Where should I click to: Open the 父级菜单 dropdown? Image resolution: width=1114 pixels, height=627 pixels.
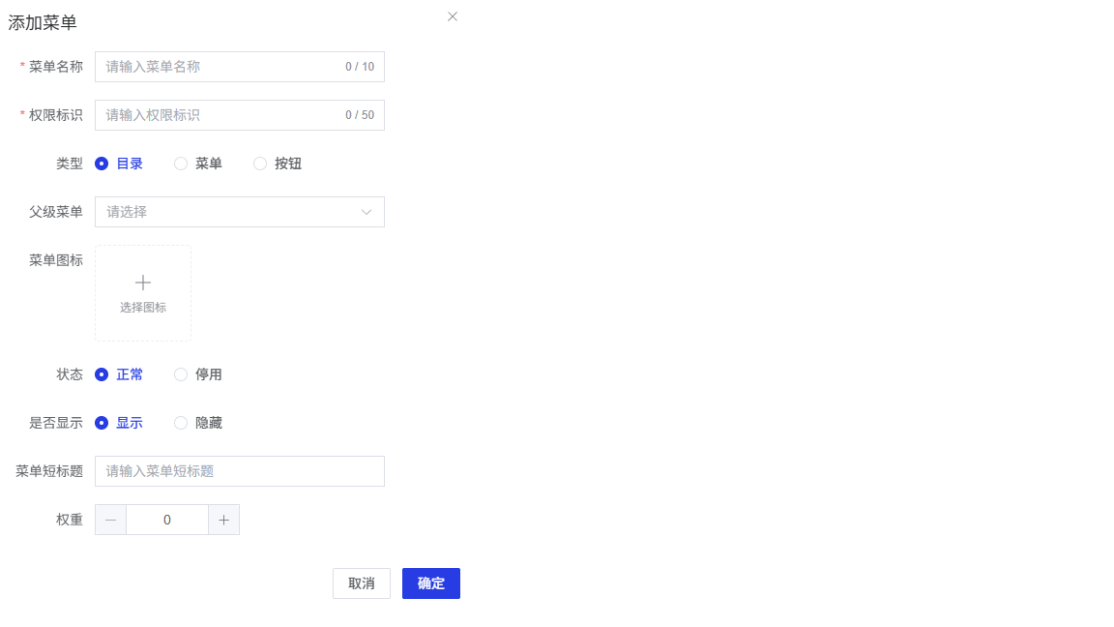coord(230,212)
